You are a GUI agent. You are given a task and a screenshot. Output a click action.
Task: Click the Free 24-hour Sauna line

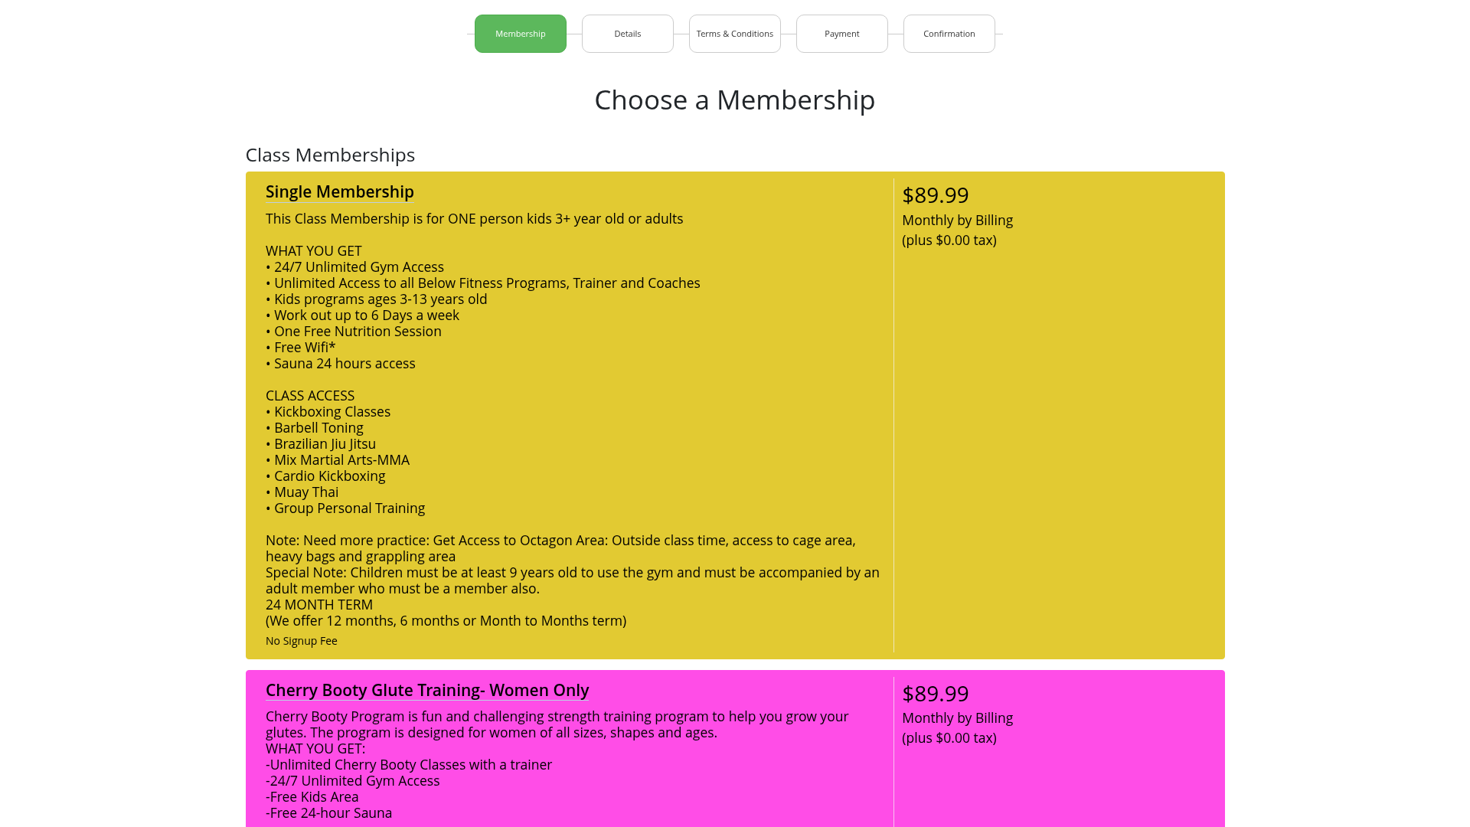(x=329, y=813)
